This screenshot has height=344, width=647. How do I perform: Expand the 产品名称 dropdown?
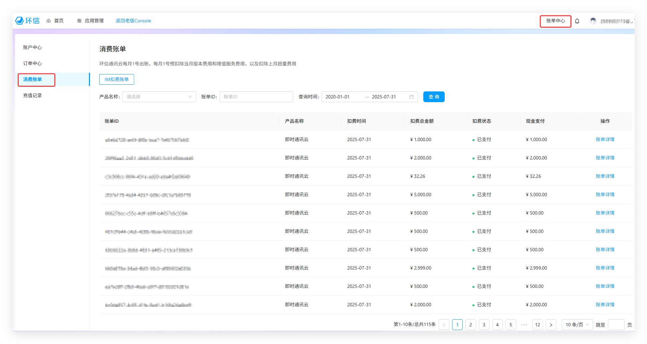[159, 97]
